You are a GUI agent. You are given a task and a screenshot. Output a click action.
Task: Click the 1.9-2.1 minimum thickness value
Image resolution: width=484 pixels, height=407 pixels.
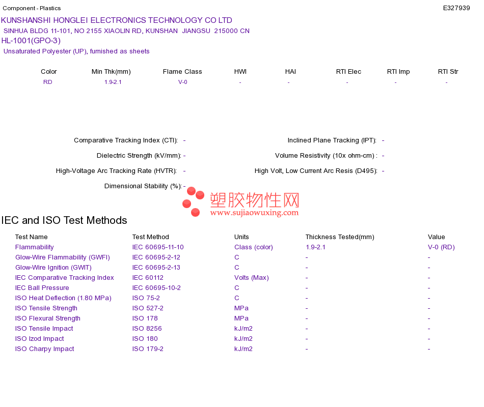point(113,82)
